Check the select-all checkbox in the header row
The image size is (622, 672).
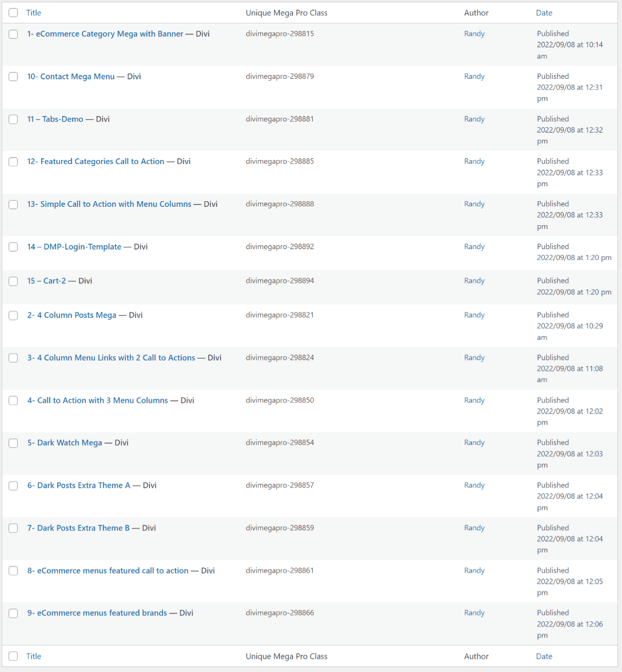13,12
